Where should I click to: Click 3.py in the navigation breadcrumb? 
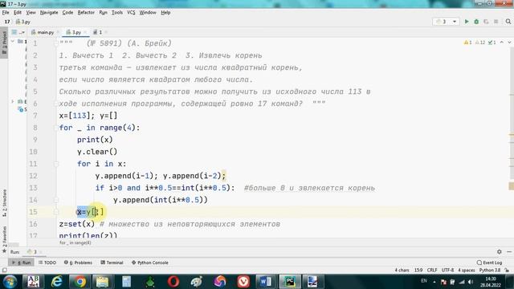[x=23, y=22]
